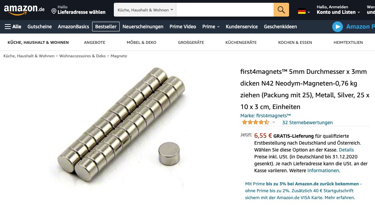Click the Amazon Prime play icon
The image size is (375, 205).
(337, 27)
